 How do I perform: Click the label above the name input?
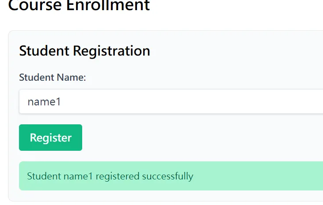[x=52, y=78]
